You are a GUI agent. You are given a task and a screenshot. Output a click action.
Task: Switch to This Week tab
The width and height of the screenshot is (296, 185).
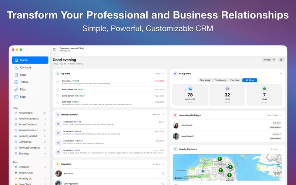(205, 80)
